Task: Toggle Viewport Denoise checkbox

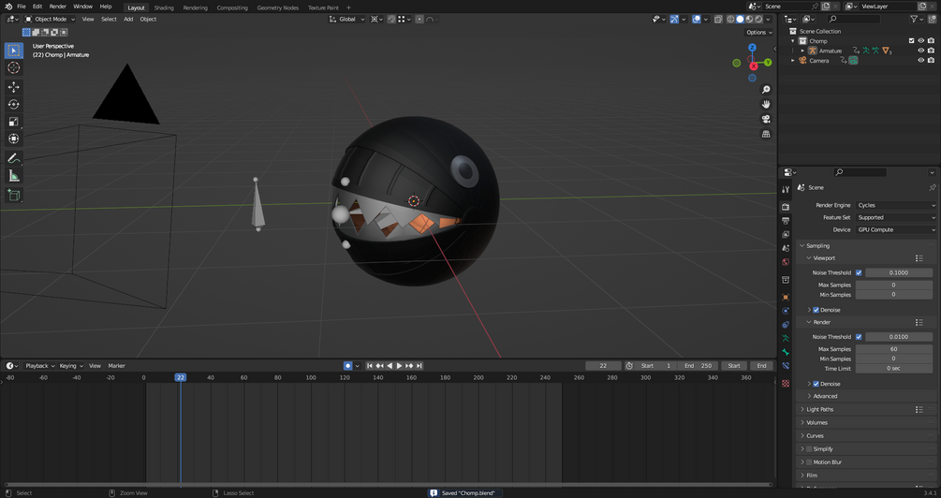Action: [x=816, y=310]
